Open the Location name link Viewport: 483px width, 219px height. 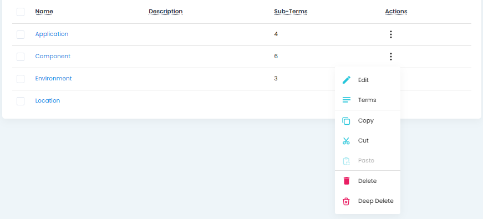pos(48,101)
